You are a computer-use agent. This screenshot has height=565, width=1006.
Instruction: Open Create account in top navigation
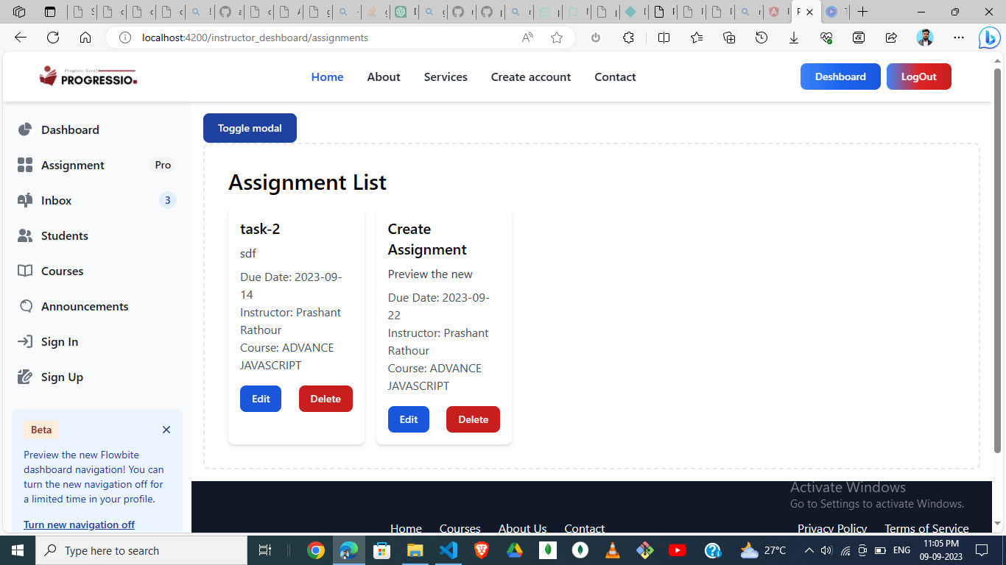click(x=531, y=77)
